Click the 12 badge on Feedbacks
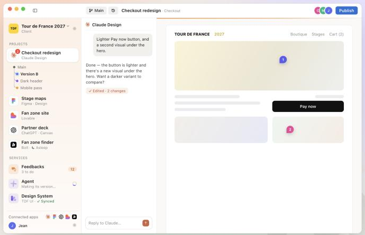365x235 pixels. [x=72, y=169]
